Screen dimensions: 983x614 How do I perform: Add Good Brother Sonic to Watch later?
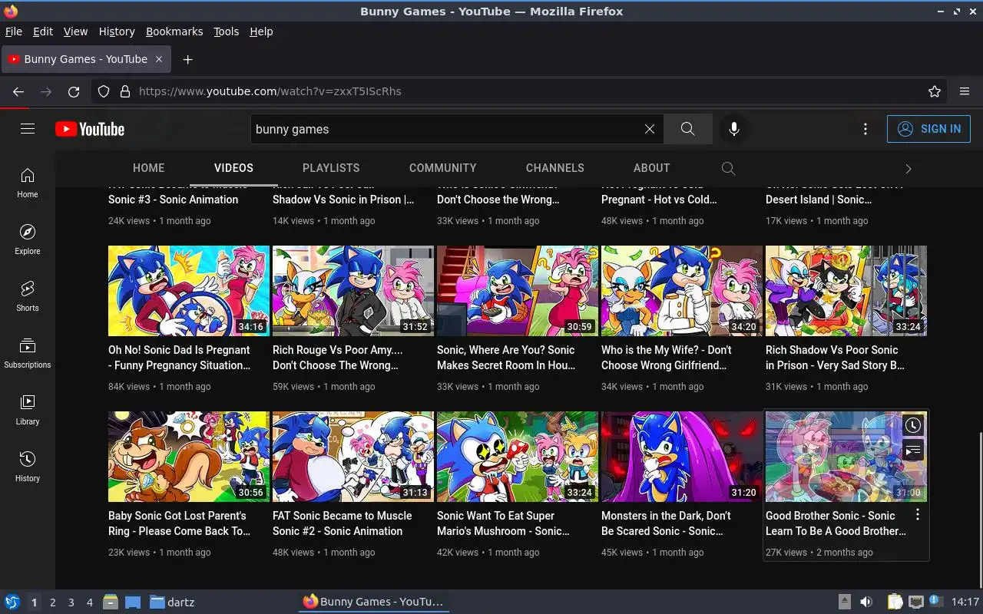912,425
